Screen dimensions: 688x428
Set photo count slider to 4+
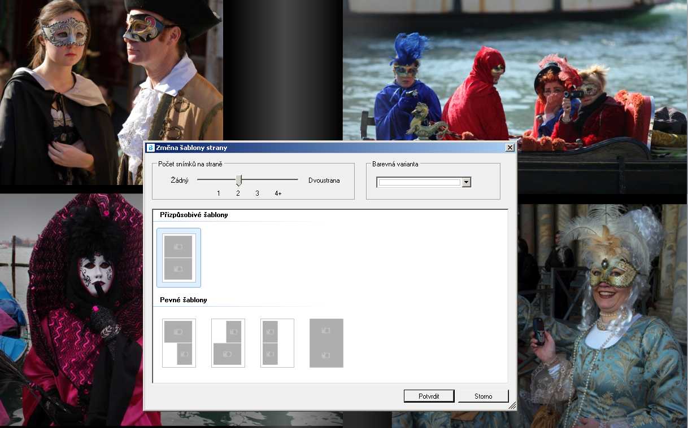click(x=278, y=193)
